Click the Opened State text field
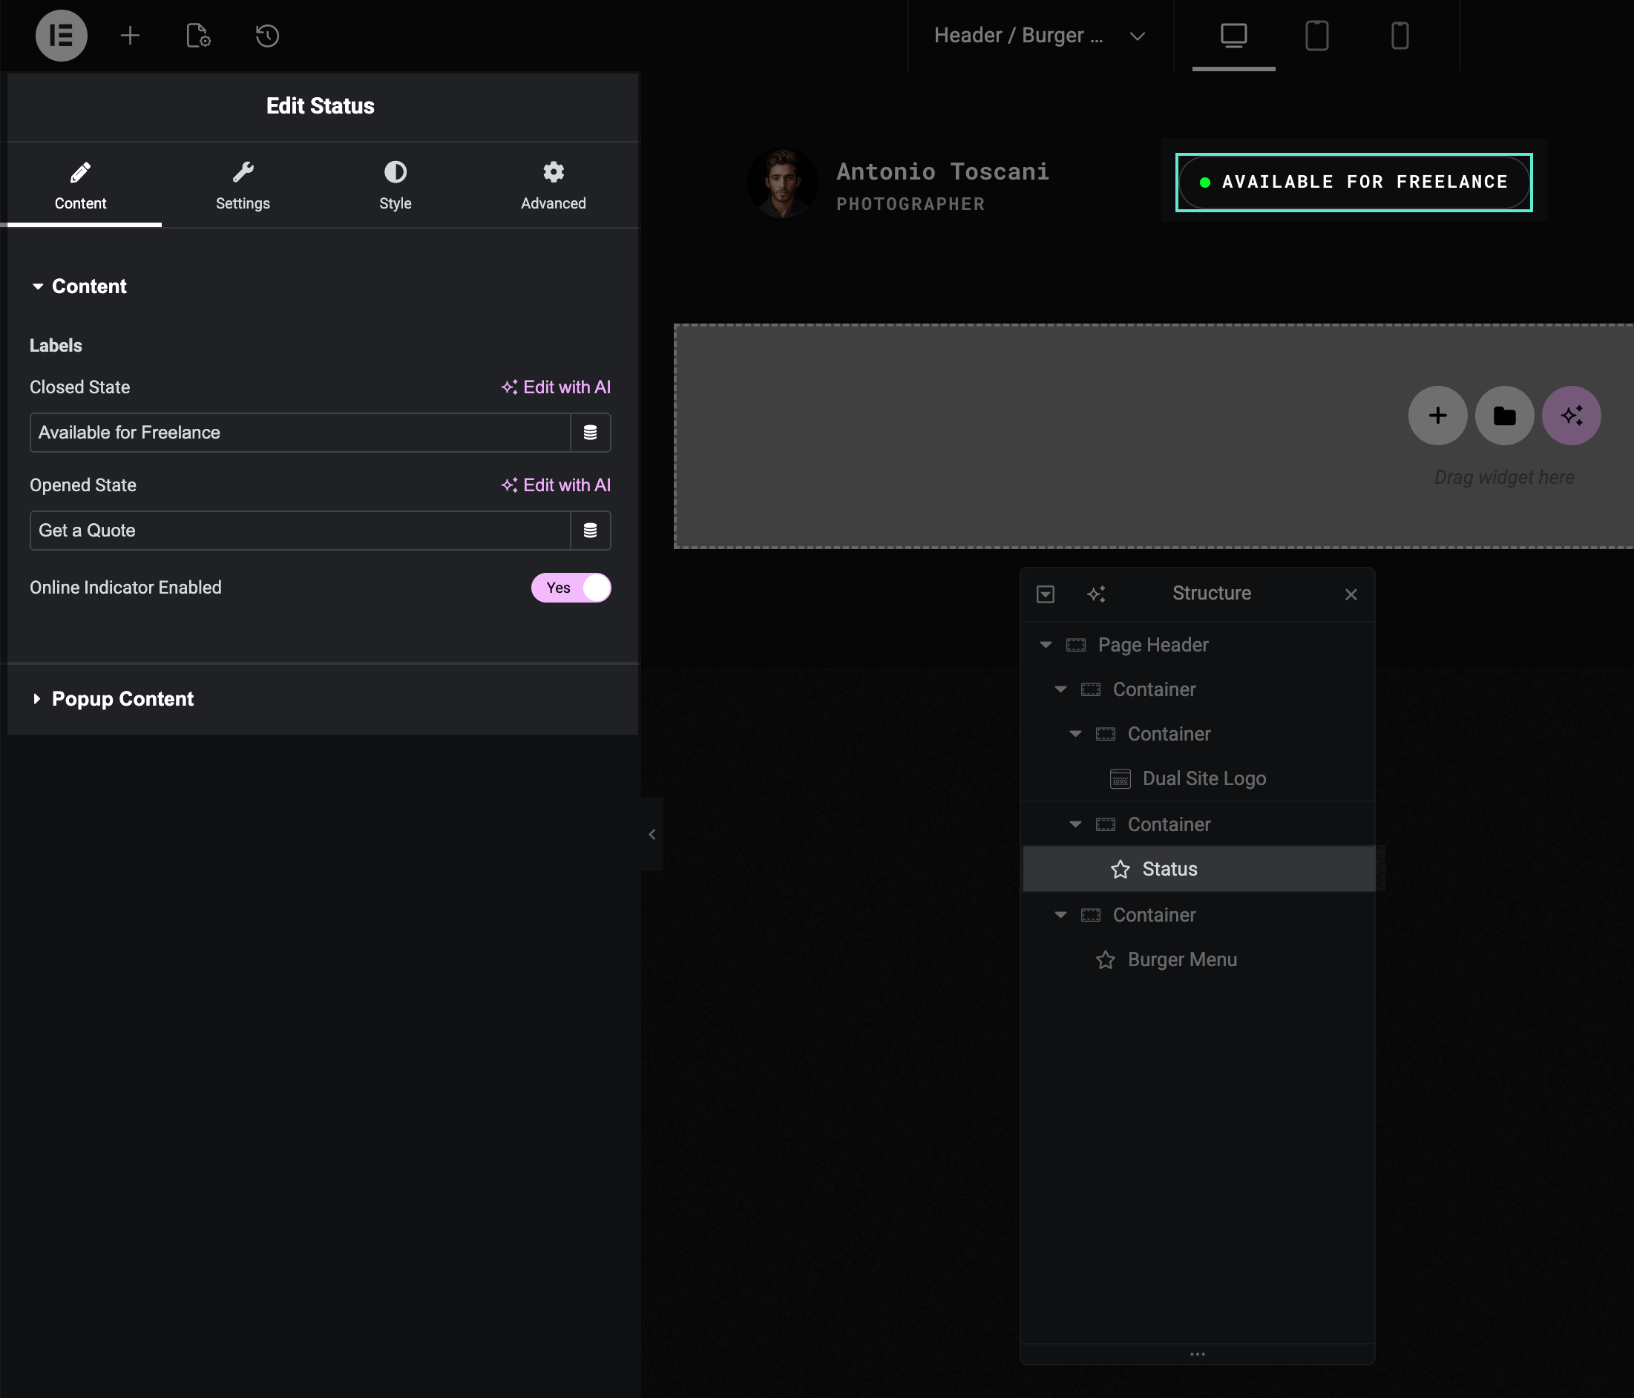The width and height of the screenshot is (1634, 1398). point(300,531)
